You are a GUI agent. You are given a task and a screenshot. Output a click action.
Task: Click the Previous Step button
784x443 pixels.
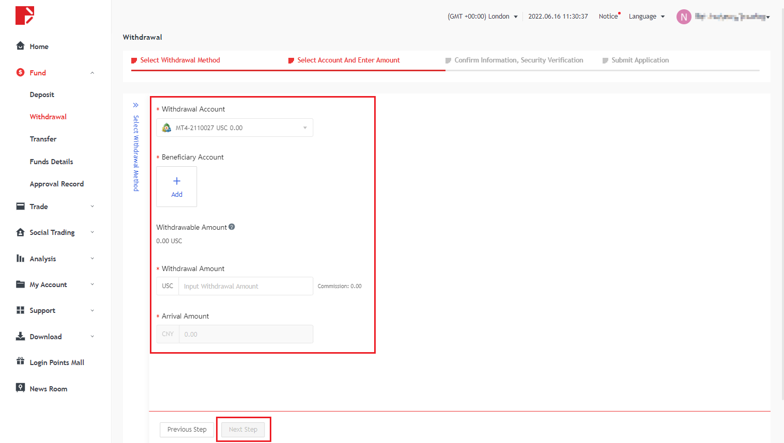coord(187,430)
